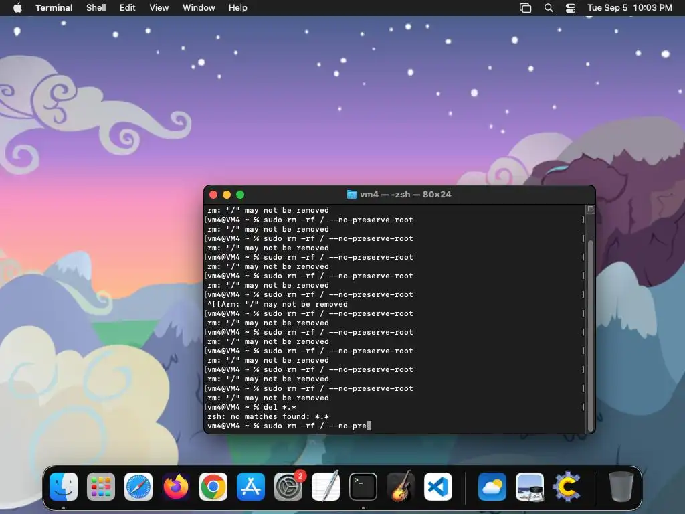The height and width of the screenshot is (514, 685).
Task: Open Finder from the Dock
Action: click(x=64, y=487)
